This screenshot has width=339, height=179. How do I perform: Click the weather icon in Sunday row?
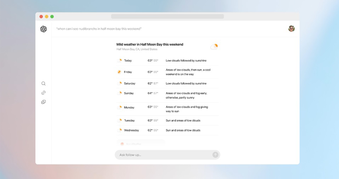[x=119, y=93]
